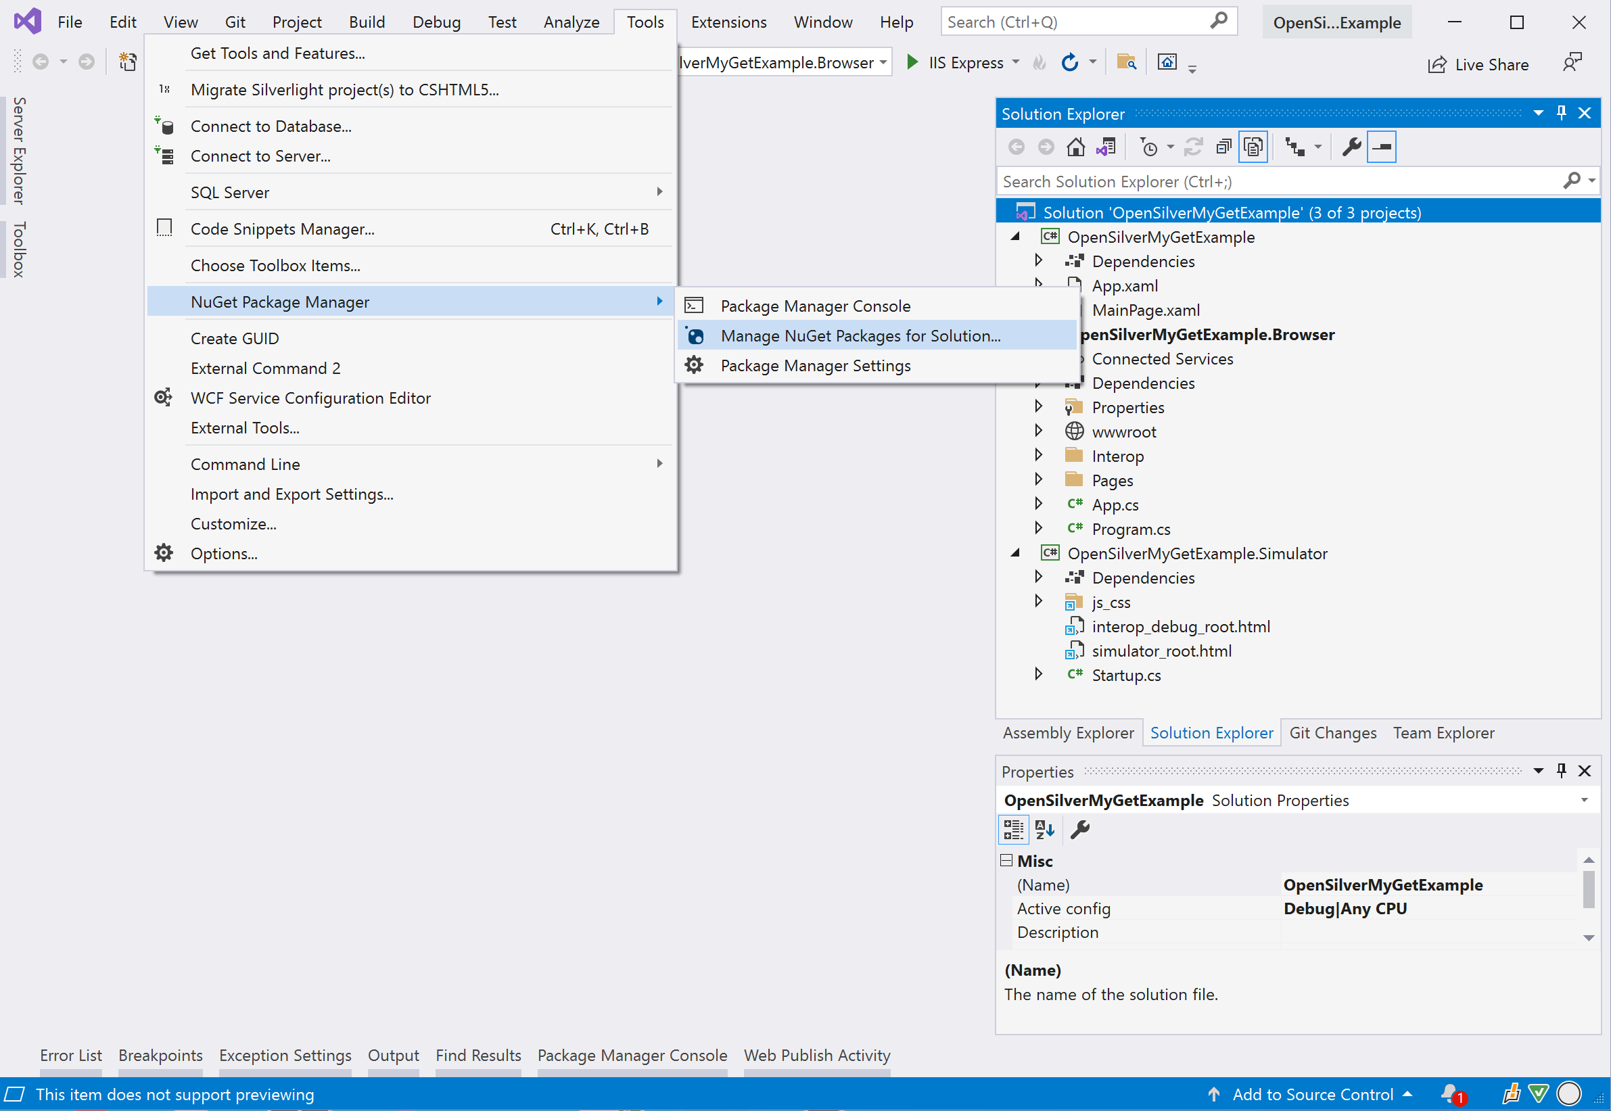Click the Home icon in Solution Explorer
Screen dimensions: 1611x1111
[1075, 147]
